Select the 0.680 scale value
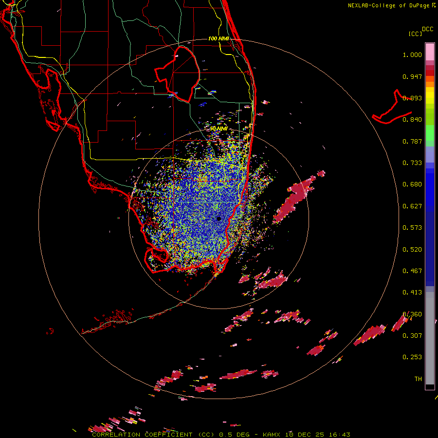This screenshot has height=438, width=438. (412, 184)
